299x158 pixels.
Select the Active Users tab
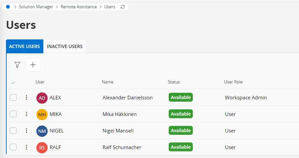[x=24, y=46]
